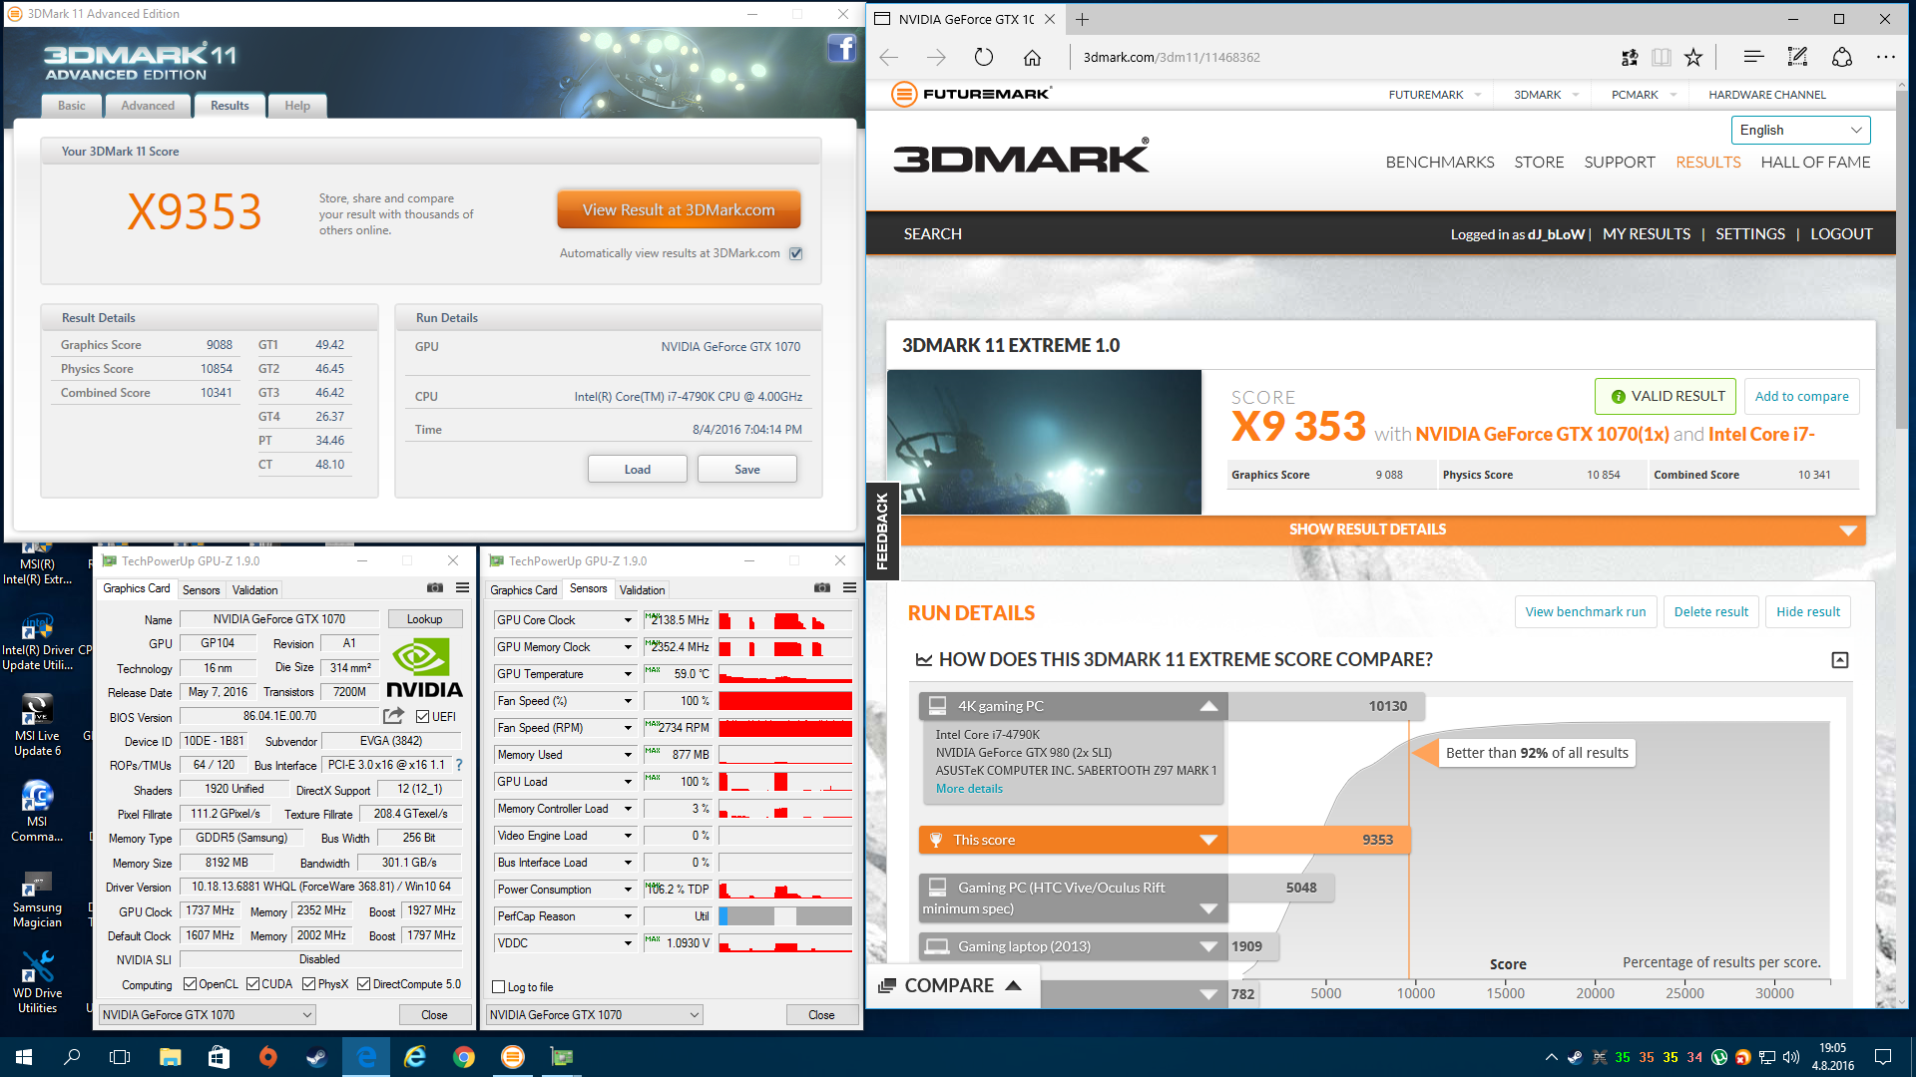This screenshot has width=1916, height=1077.
Task: Take screenshot camera icon in left GPU-Z
Action: click(x=435, y=588)
